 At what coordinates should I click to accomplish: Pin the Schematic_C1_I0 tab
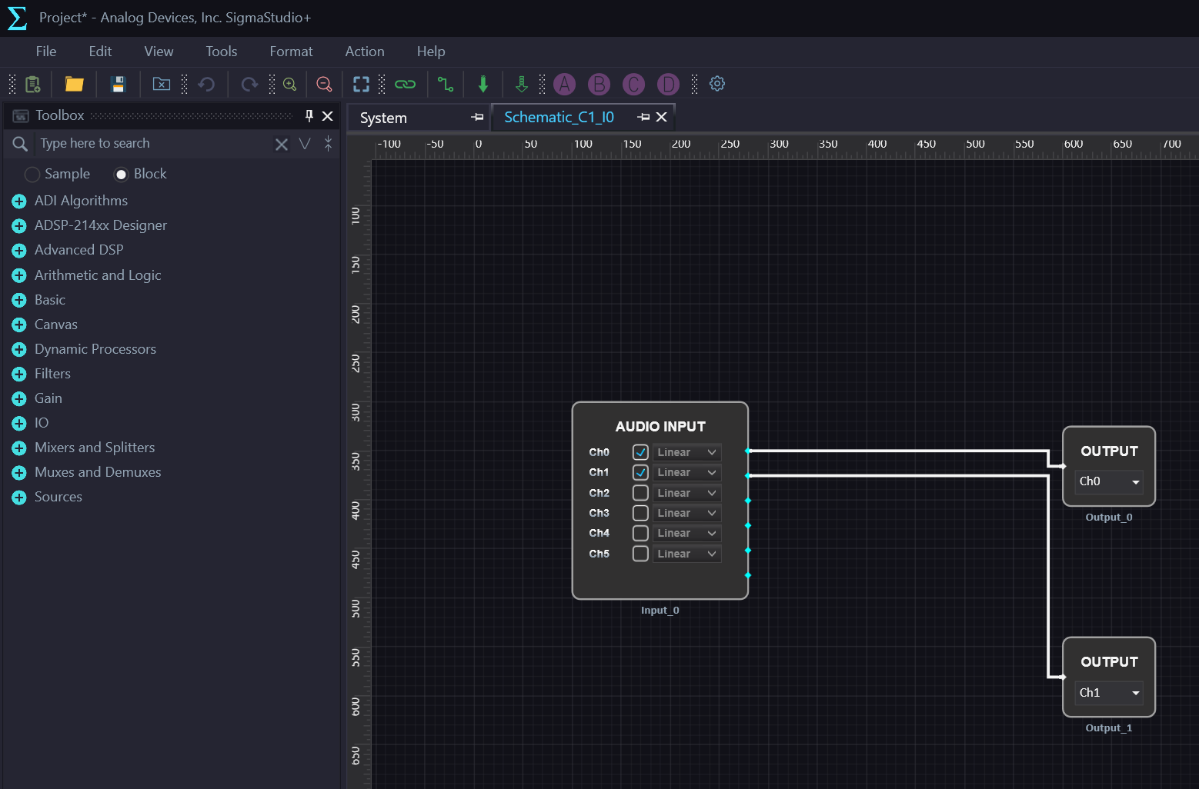[x=643, y=117]
